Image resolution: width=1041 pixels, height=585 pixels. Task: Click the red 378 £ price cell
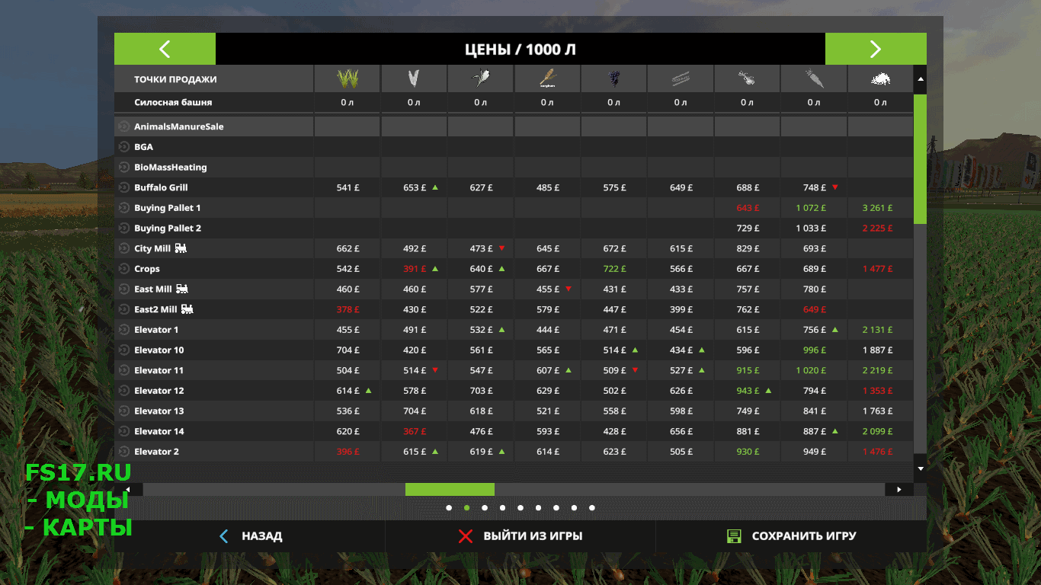pyautogui.click(x=348, y=309)
